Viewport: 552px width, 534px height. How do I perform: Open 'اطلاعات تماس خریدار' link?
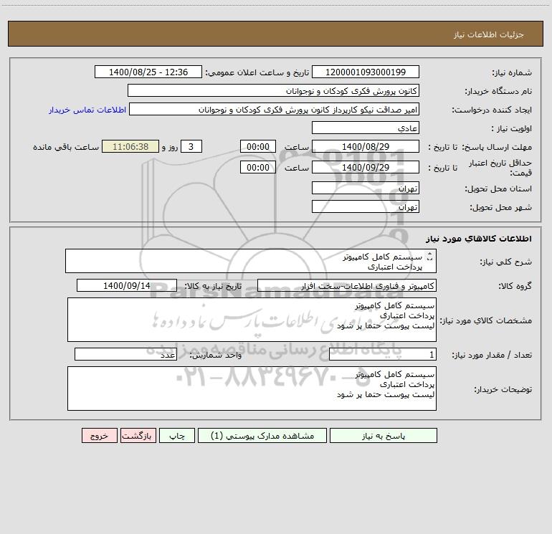click(87, 110)
